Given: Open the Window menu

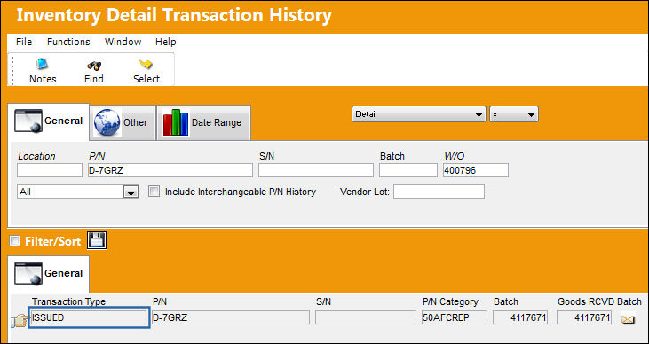Looking at the screenshot, I should [x=123, y=42].
